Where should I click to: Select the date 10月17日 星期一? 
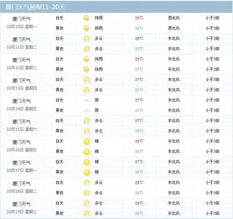[21, 170]
